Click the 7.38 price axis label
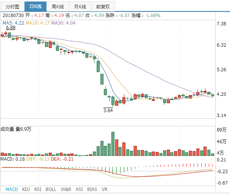The image size is (230, 194). 221,24
